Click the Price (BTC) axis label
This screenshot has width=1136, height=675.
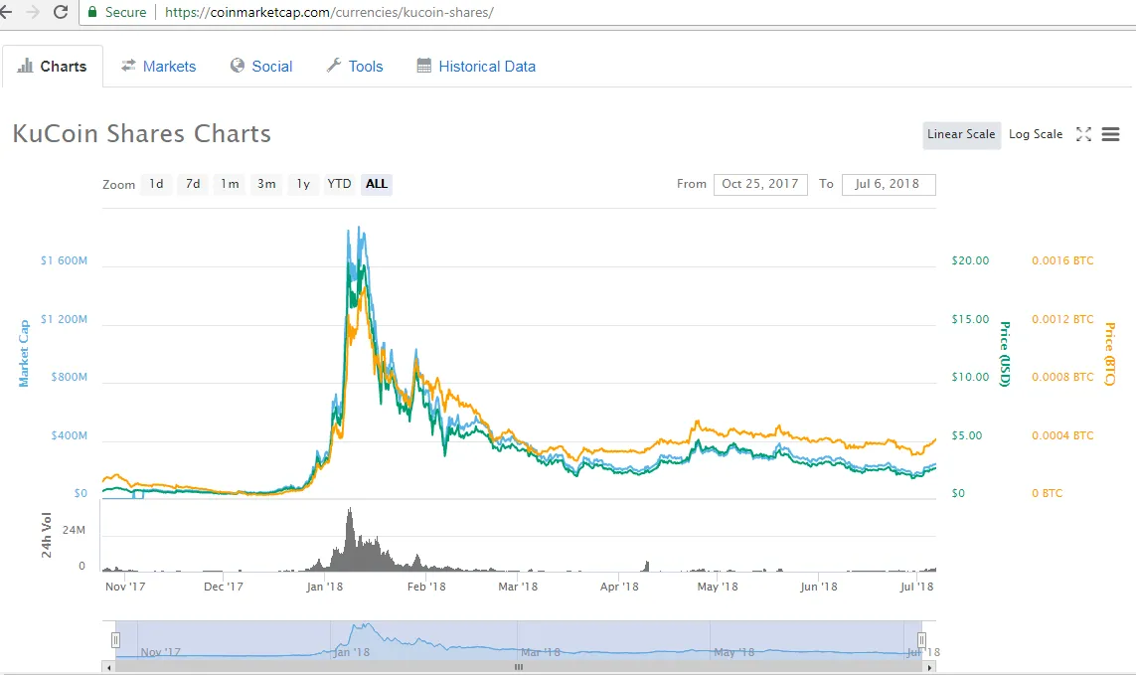pyautogui.click(x=1109, y=354)
